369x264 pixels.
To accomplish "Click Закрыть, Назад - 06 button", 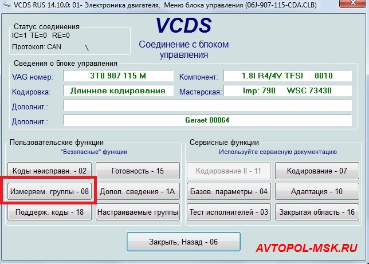I will (183, 242).
